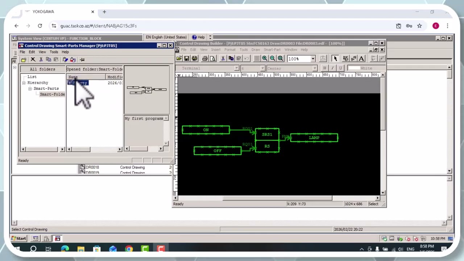Click the Italic formatting button
The image size is (464, 261).
(332, 68)
